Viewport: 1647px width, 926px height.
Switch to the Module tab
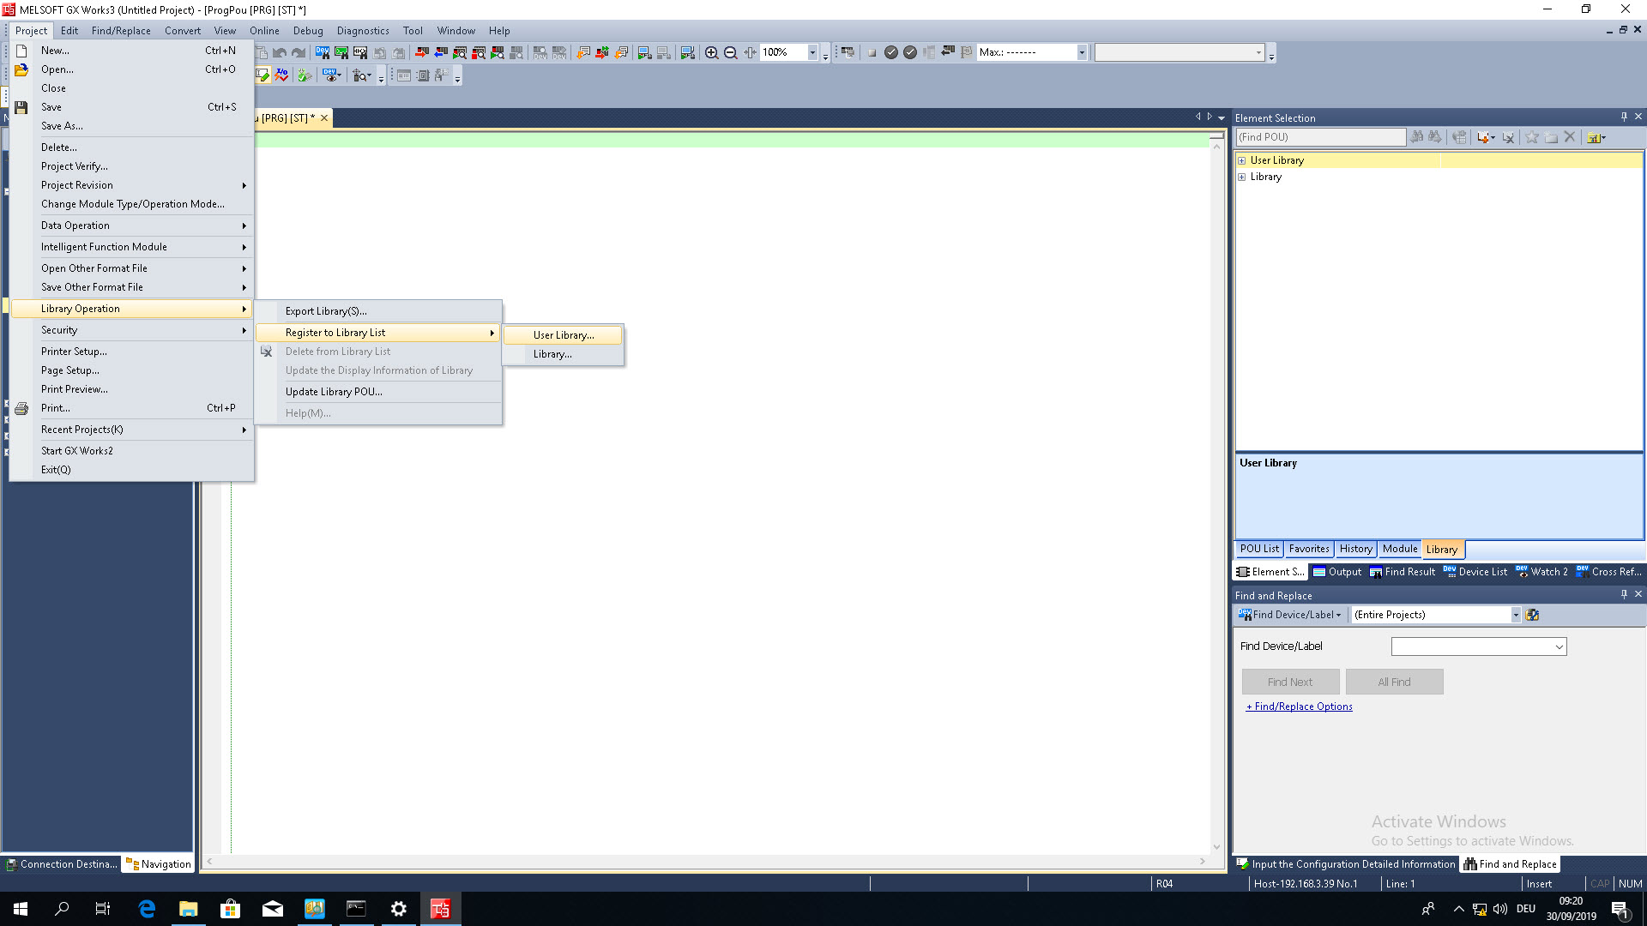point(1399,549)
